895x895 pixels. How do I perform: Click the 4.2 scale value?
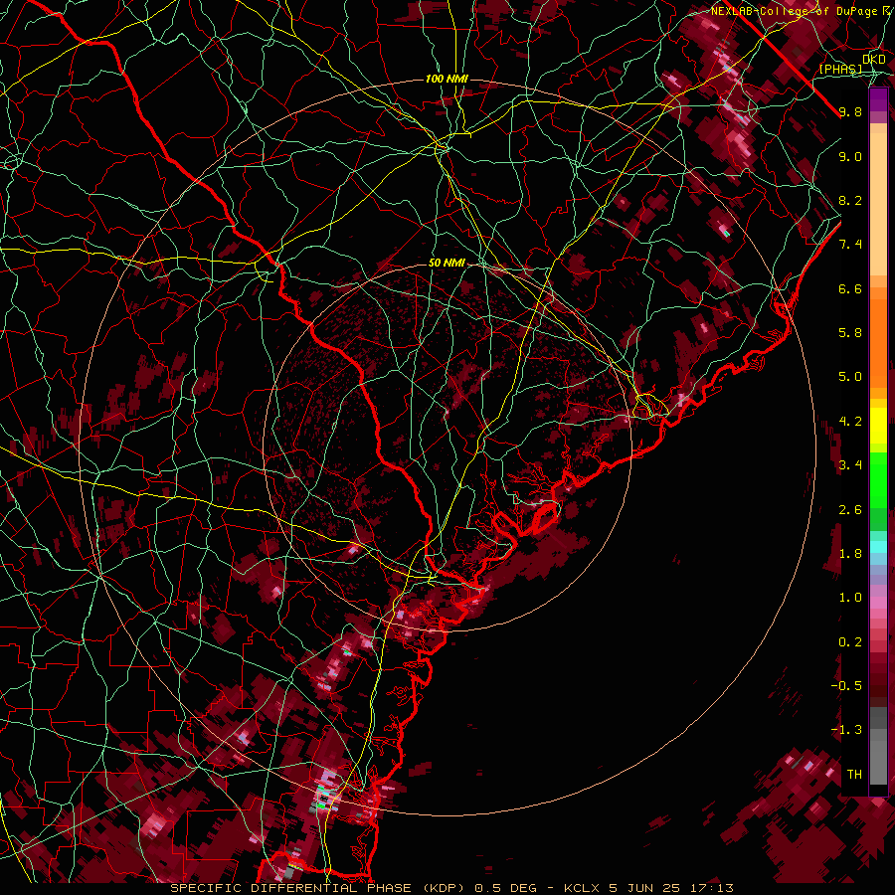[850, 422]
